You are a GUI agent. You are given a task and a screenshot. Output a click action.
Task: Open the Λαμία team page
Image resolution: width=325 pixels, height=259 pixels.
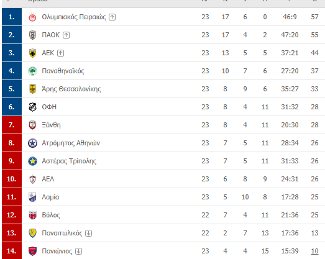pos(50,197)
